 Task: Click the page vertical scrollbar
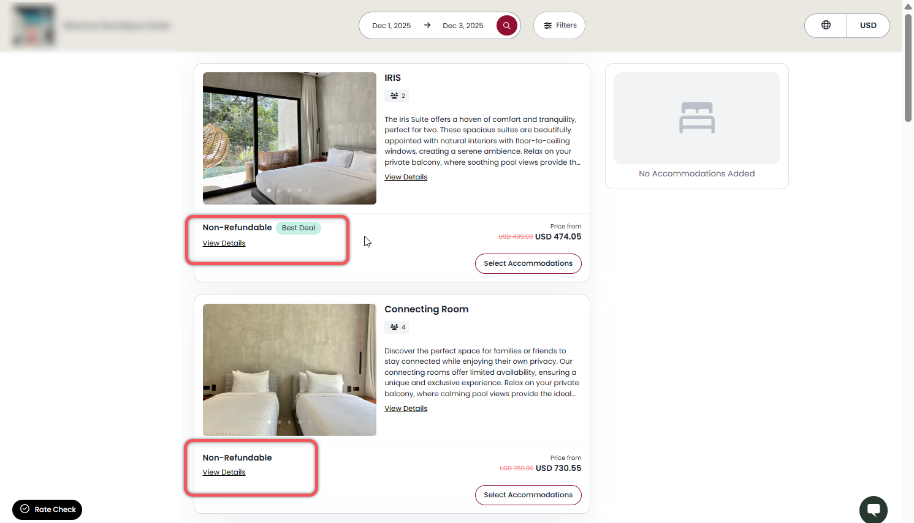[x=908, y=67]
